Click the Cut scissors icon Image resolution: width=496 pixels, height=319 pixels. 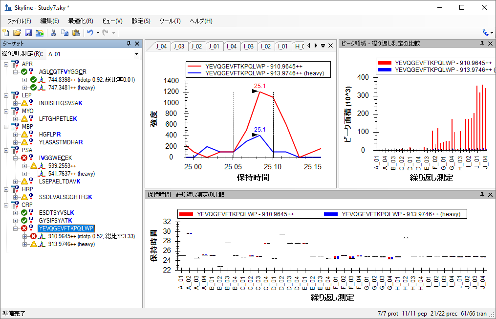(x=53, y=33)
